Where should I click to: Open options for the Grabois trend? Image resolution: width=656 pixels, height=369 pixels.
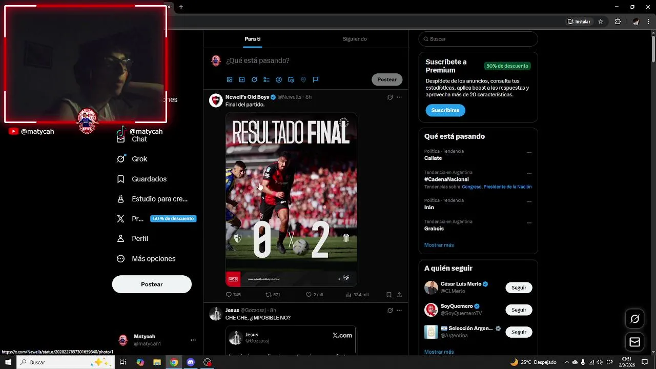click(x=529, y=223)
